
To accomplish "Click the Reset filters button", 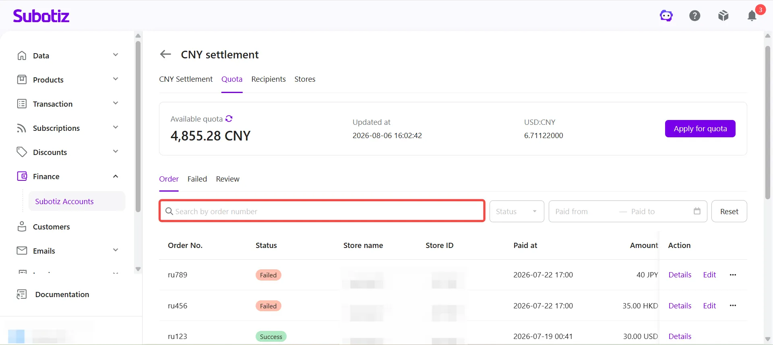I will point(729,211).
